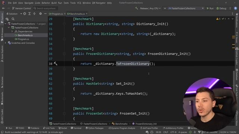Click the UTF-8 encoding status entry
This screenshot has height=134, width=239.
click(x=173, y=132)
